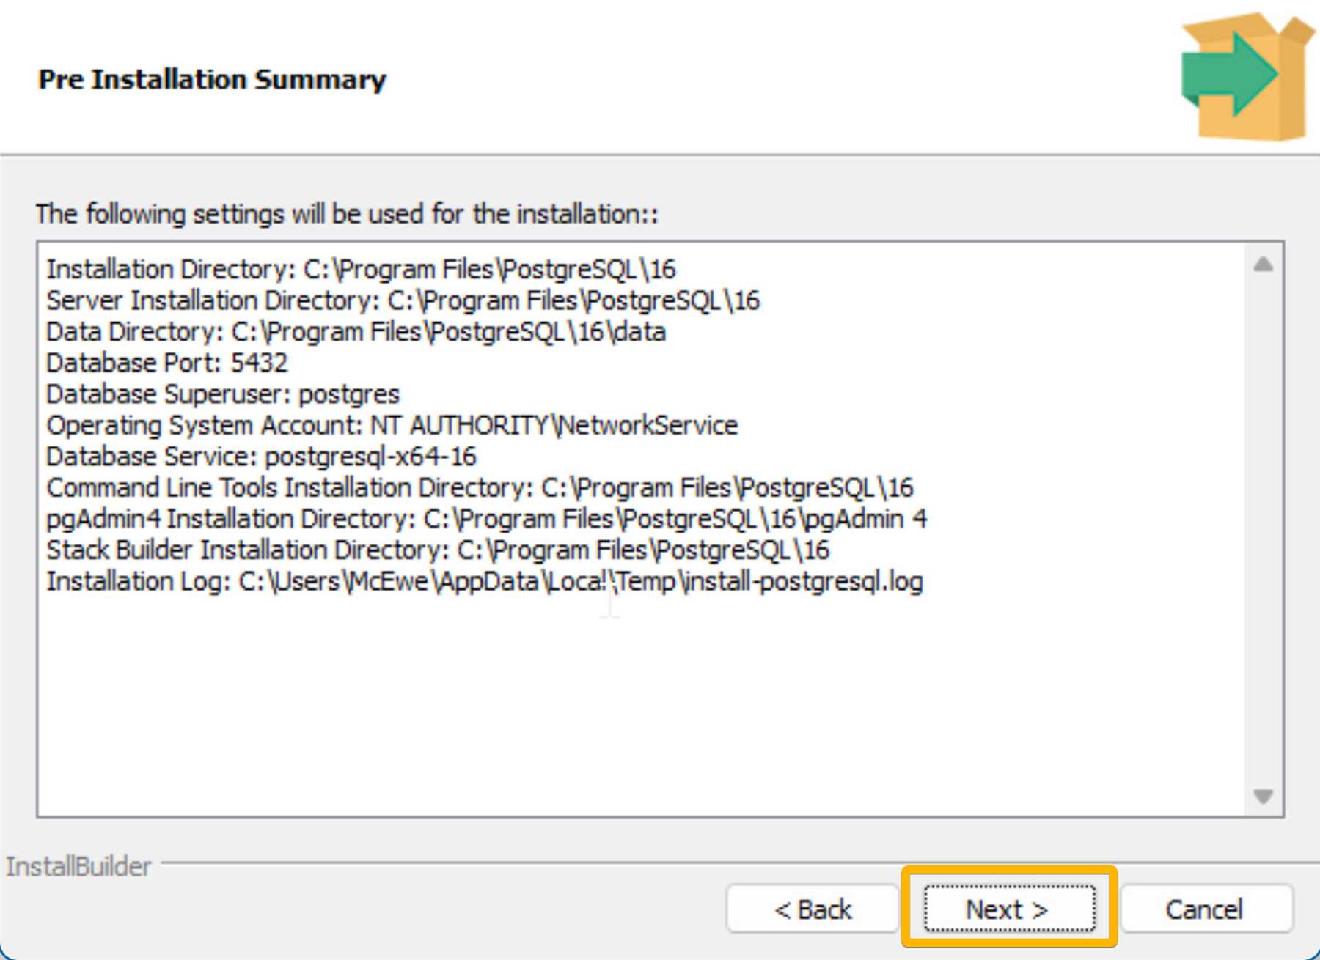Select the Database Service postgresql-x64-16 line

(261, 457)
